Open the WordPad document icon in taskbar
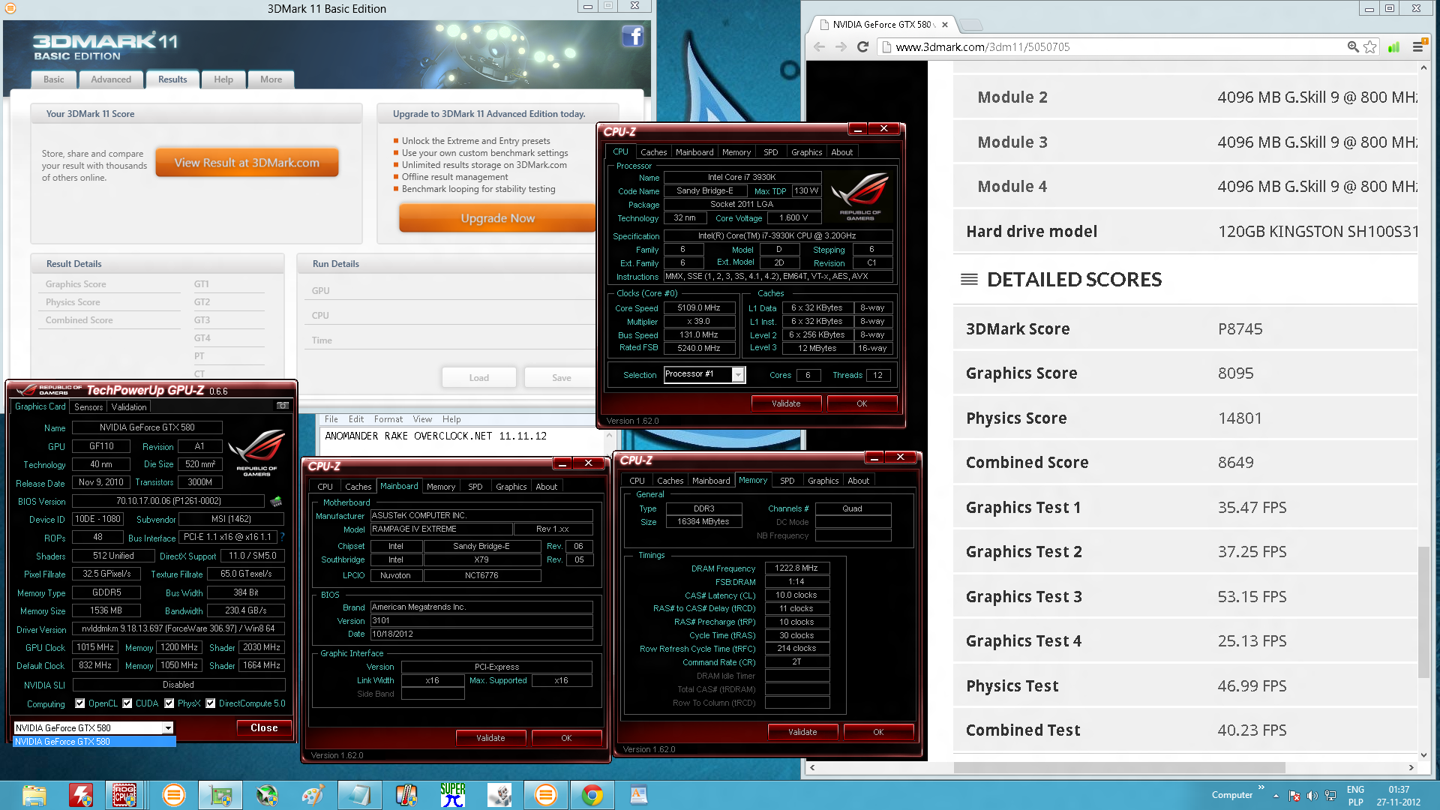 639,795
